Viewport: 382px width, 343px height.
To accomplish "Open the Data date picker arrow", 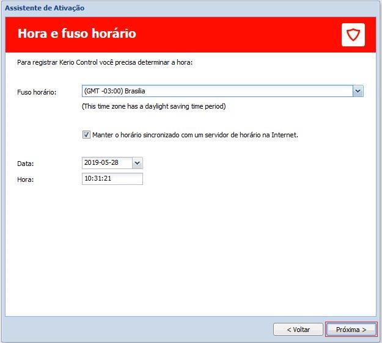I will point(137,163).
